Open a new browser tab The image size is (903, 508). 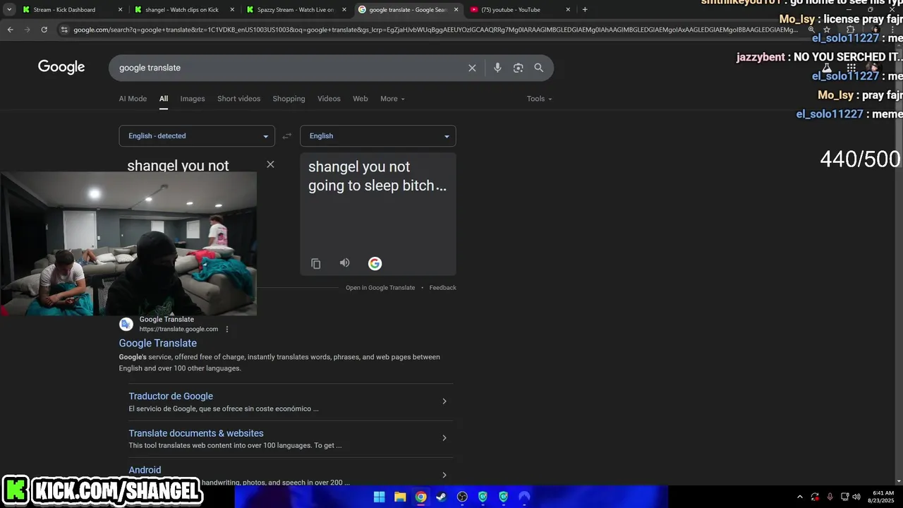point(585,9)
